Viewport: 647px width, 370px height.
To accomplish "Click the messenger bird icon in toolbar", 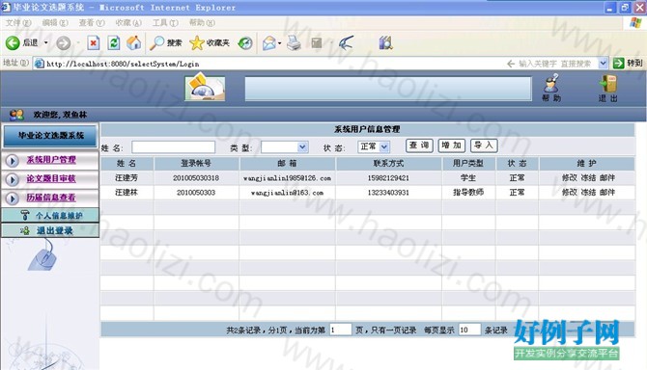I will 346,42.
